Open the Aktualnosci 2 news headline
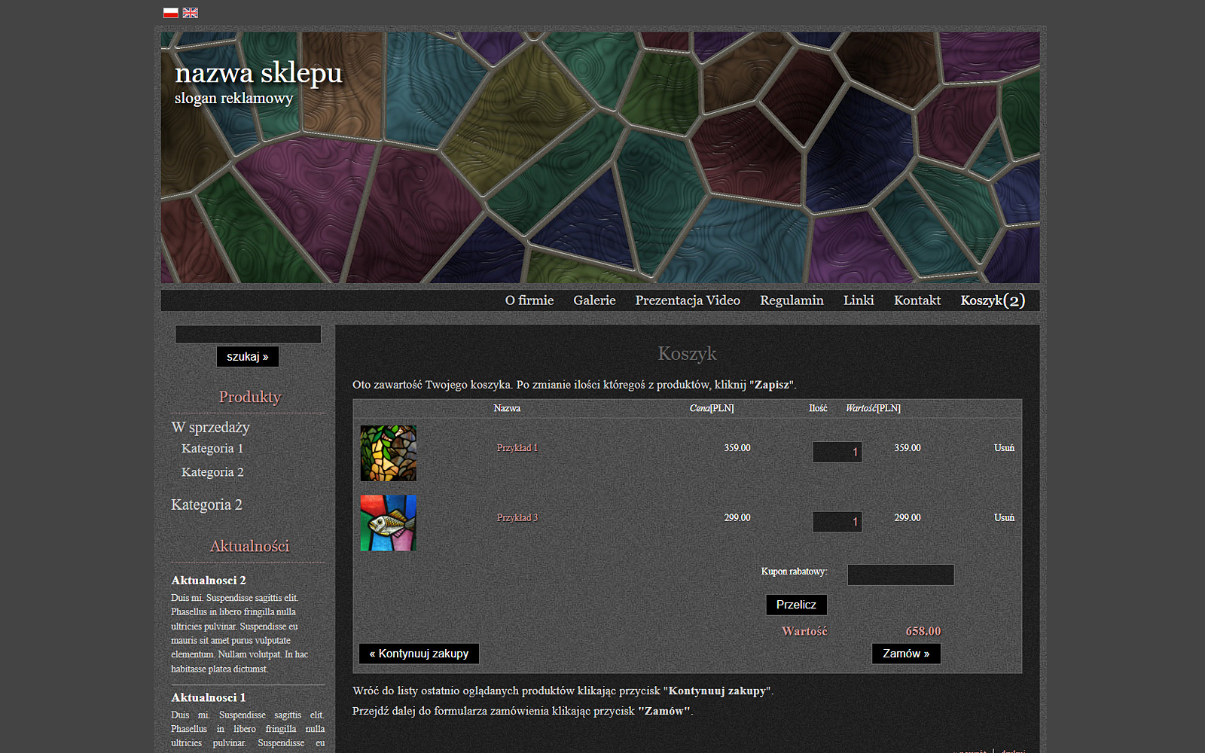Viewport: 1205px width, 753px height. (209, 581)
